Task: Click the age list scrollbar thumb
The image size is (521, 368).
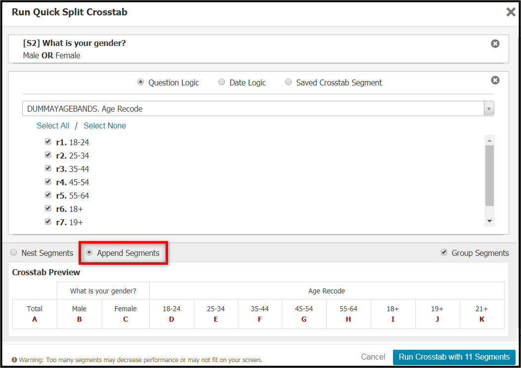Action: (489, 175)
